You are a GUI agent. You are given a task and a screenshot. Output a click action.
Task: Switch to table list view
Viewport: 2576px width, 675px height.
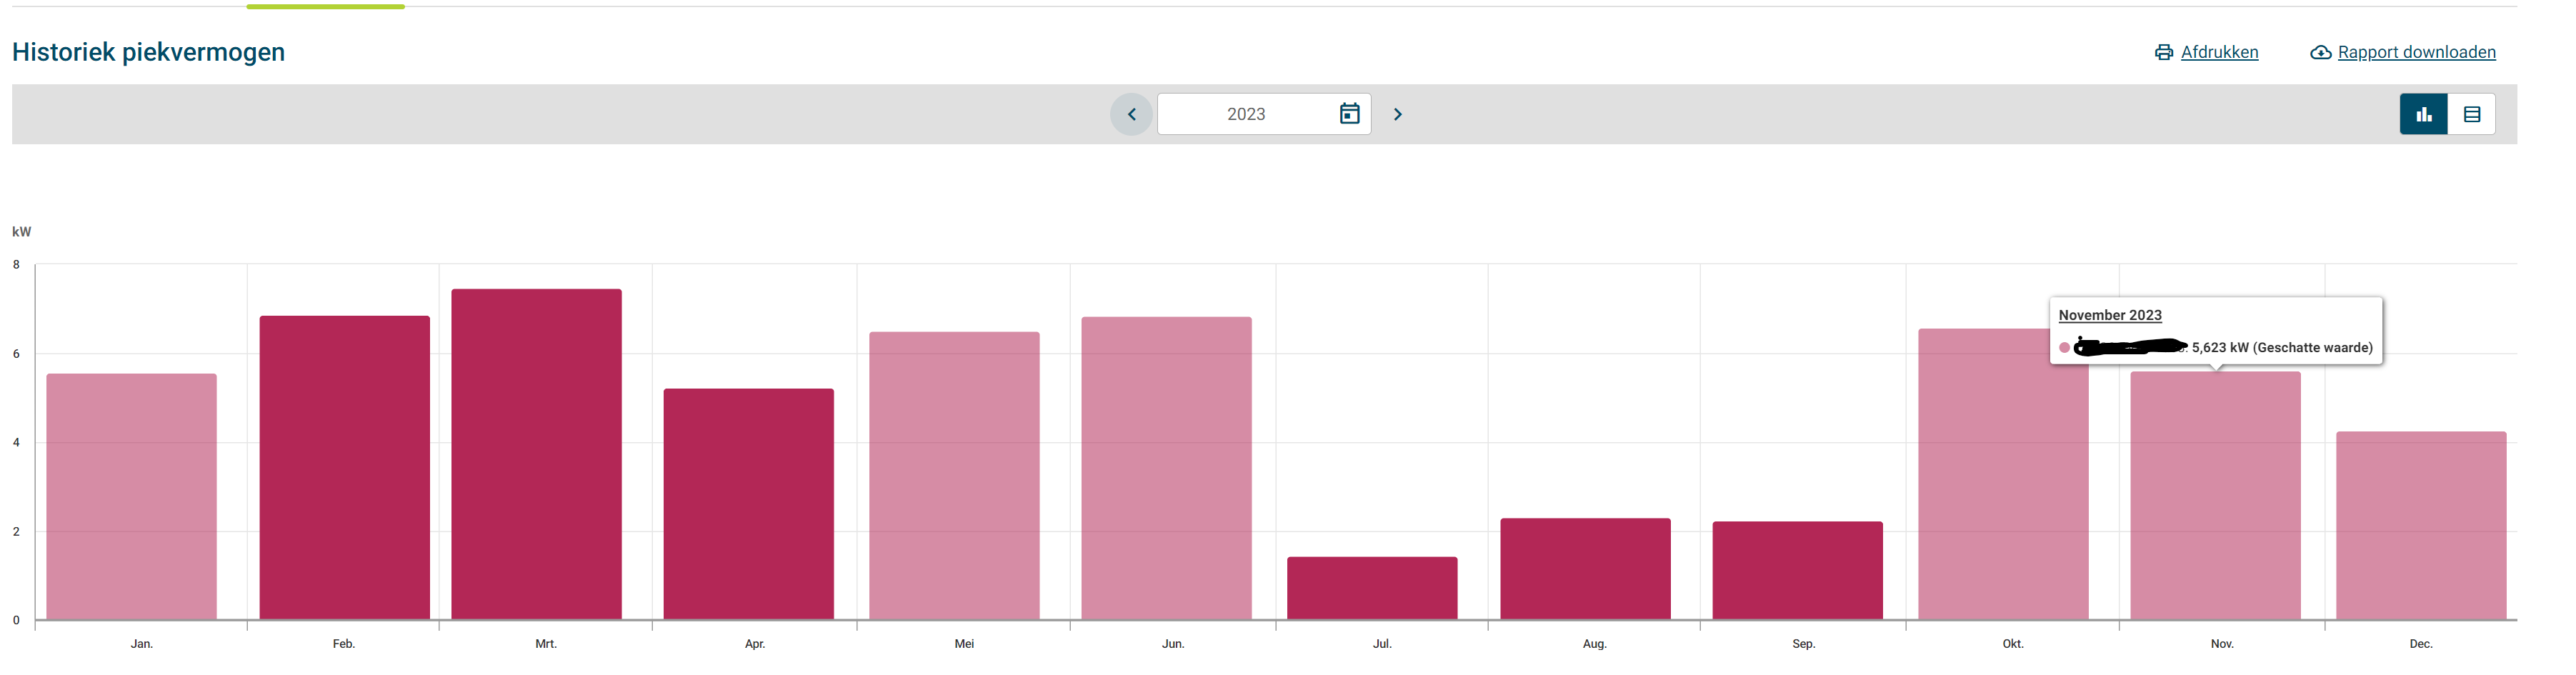[2471, 114]
